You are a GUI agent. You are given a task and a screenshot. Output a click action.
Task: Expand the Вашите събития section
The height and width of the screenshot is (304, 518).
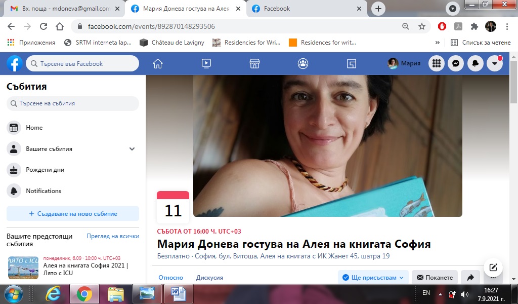[132, 149]
